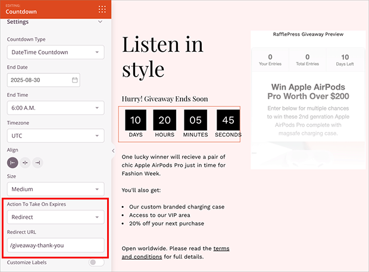Click the Access to our VIP area bullet

(x=160, y=215)
